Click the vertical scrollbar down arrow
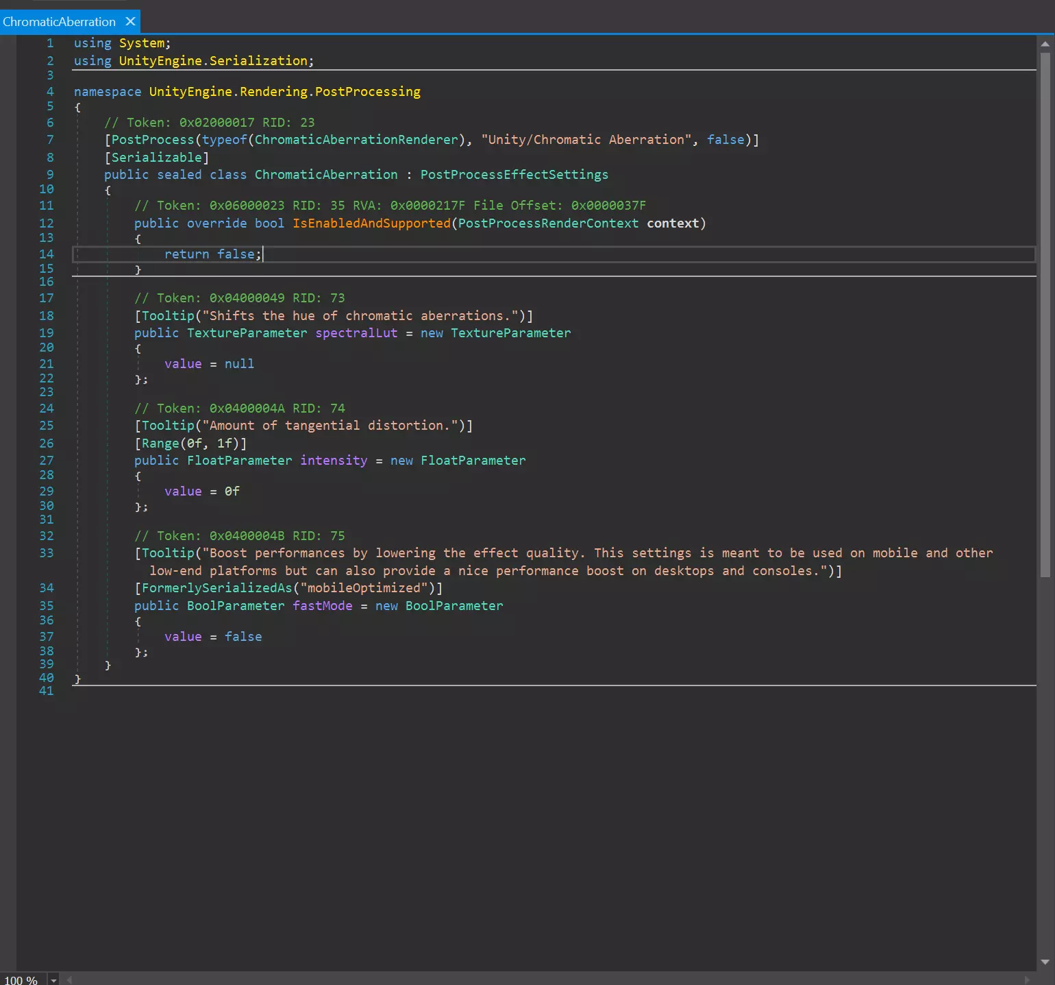Image resolution: width=1055 pixels, height=985 pixels. [x=1045, y=962]
